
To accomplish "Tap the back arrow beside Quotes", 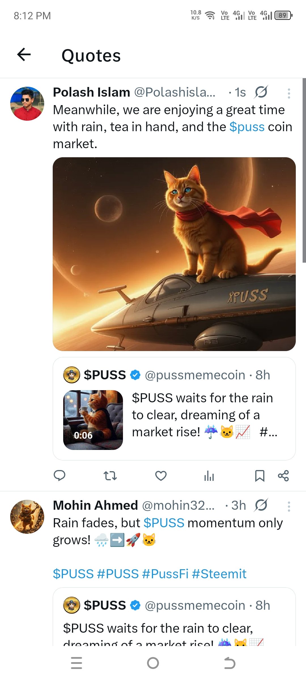I will (x=24, y=54).
